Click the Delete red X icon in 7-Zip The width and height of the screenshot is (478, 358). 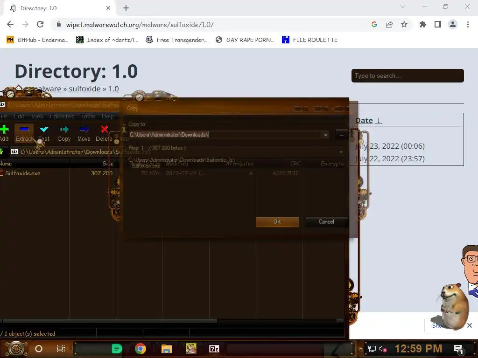tap(104, 130)
